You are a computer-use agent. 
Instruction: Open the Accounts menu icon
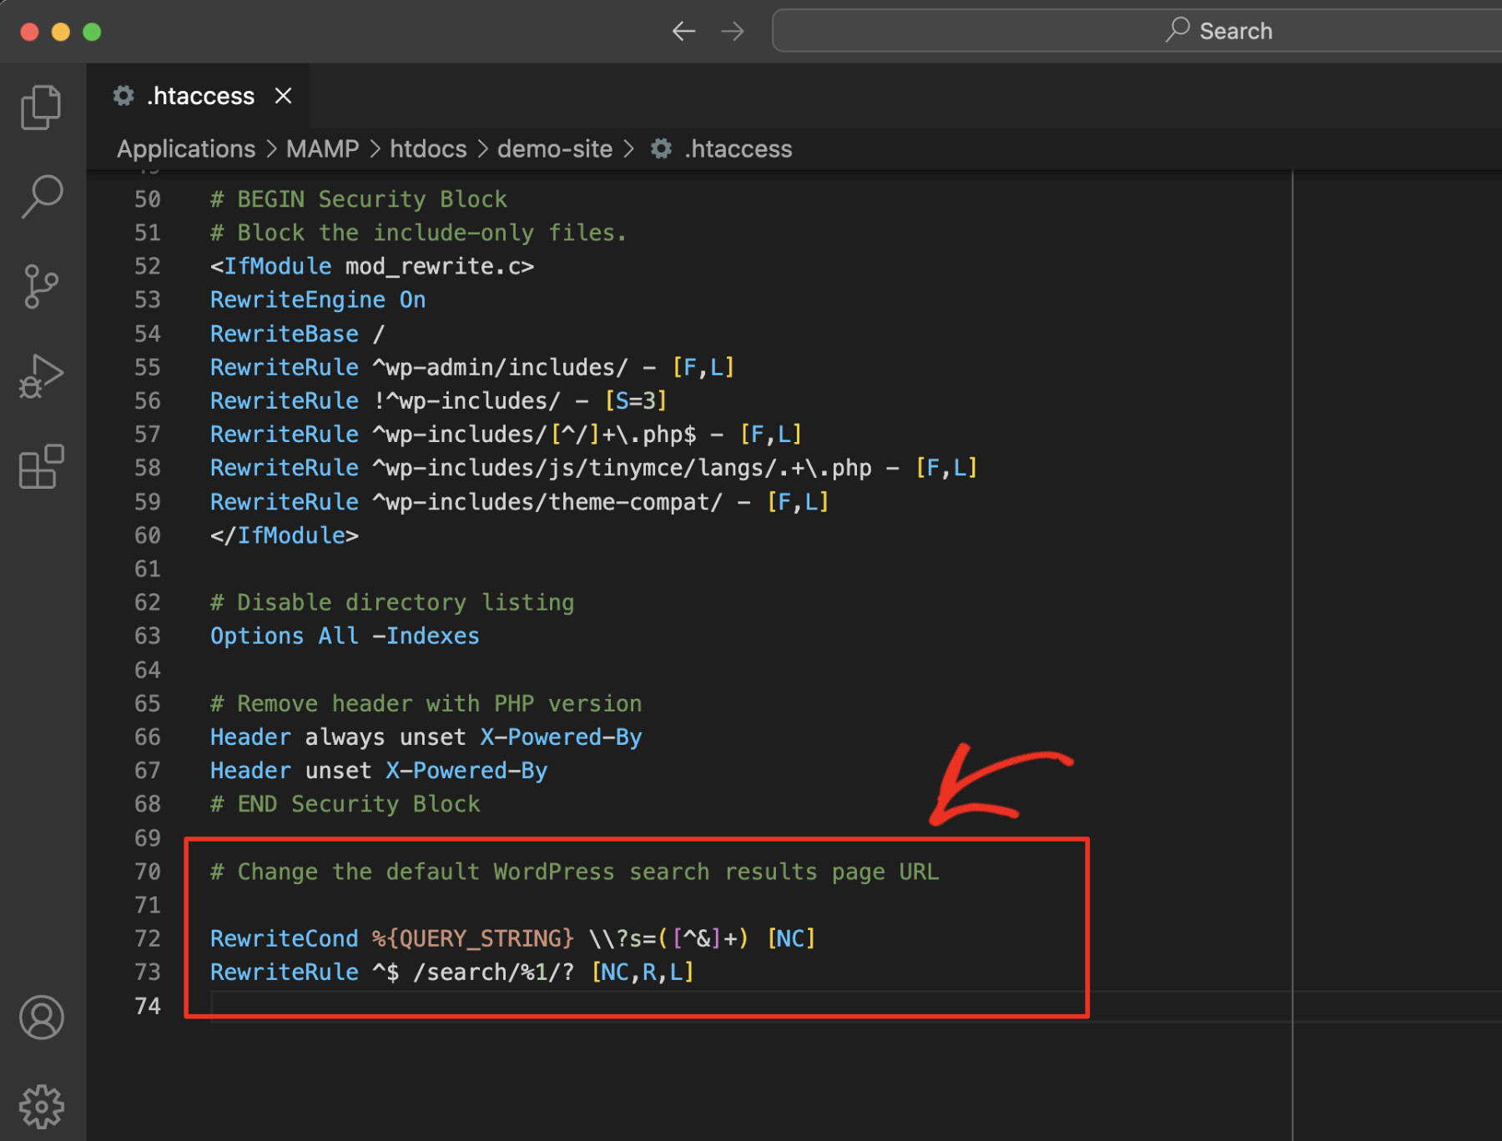tap(42, 1018)
